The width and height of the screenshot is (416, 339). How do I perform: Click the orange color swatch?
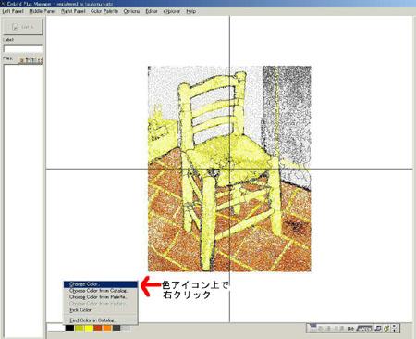(107, 328)
